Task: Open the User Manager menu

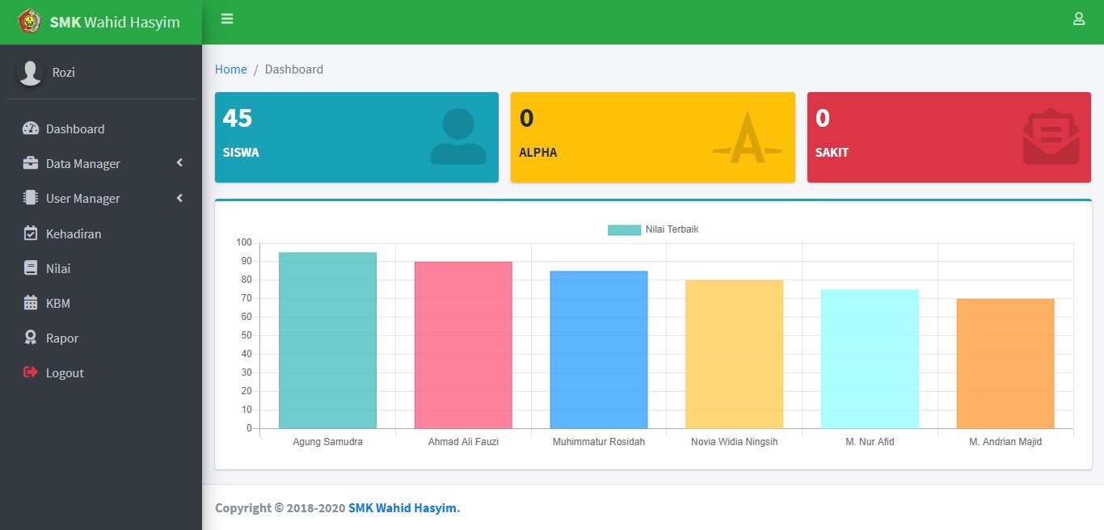Action: pos(101,198)
